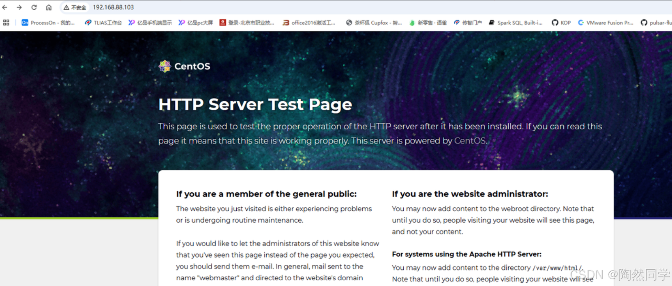Open the 茶杯狐 Cupfox bookmark
The height and width of the screenshot is (286, 672).
374,23
